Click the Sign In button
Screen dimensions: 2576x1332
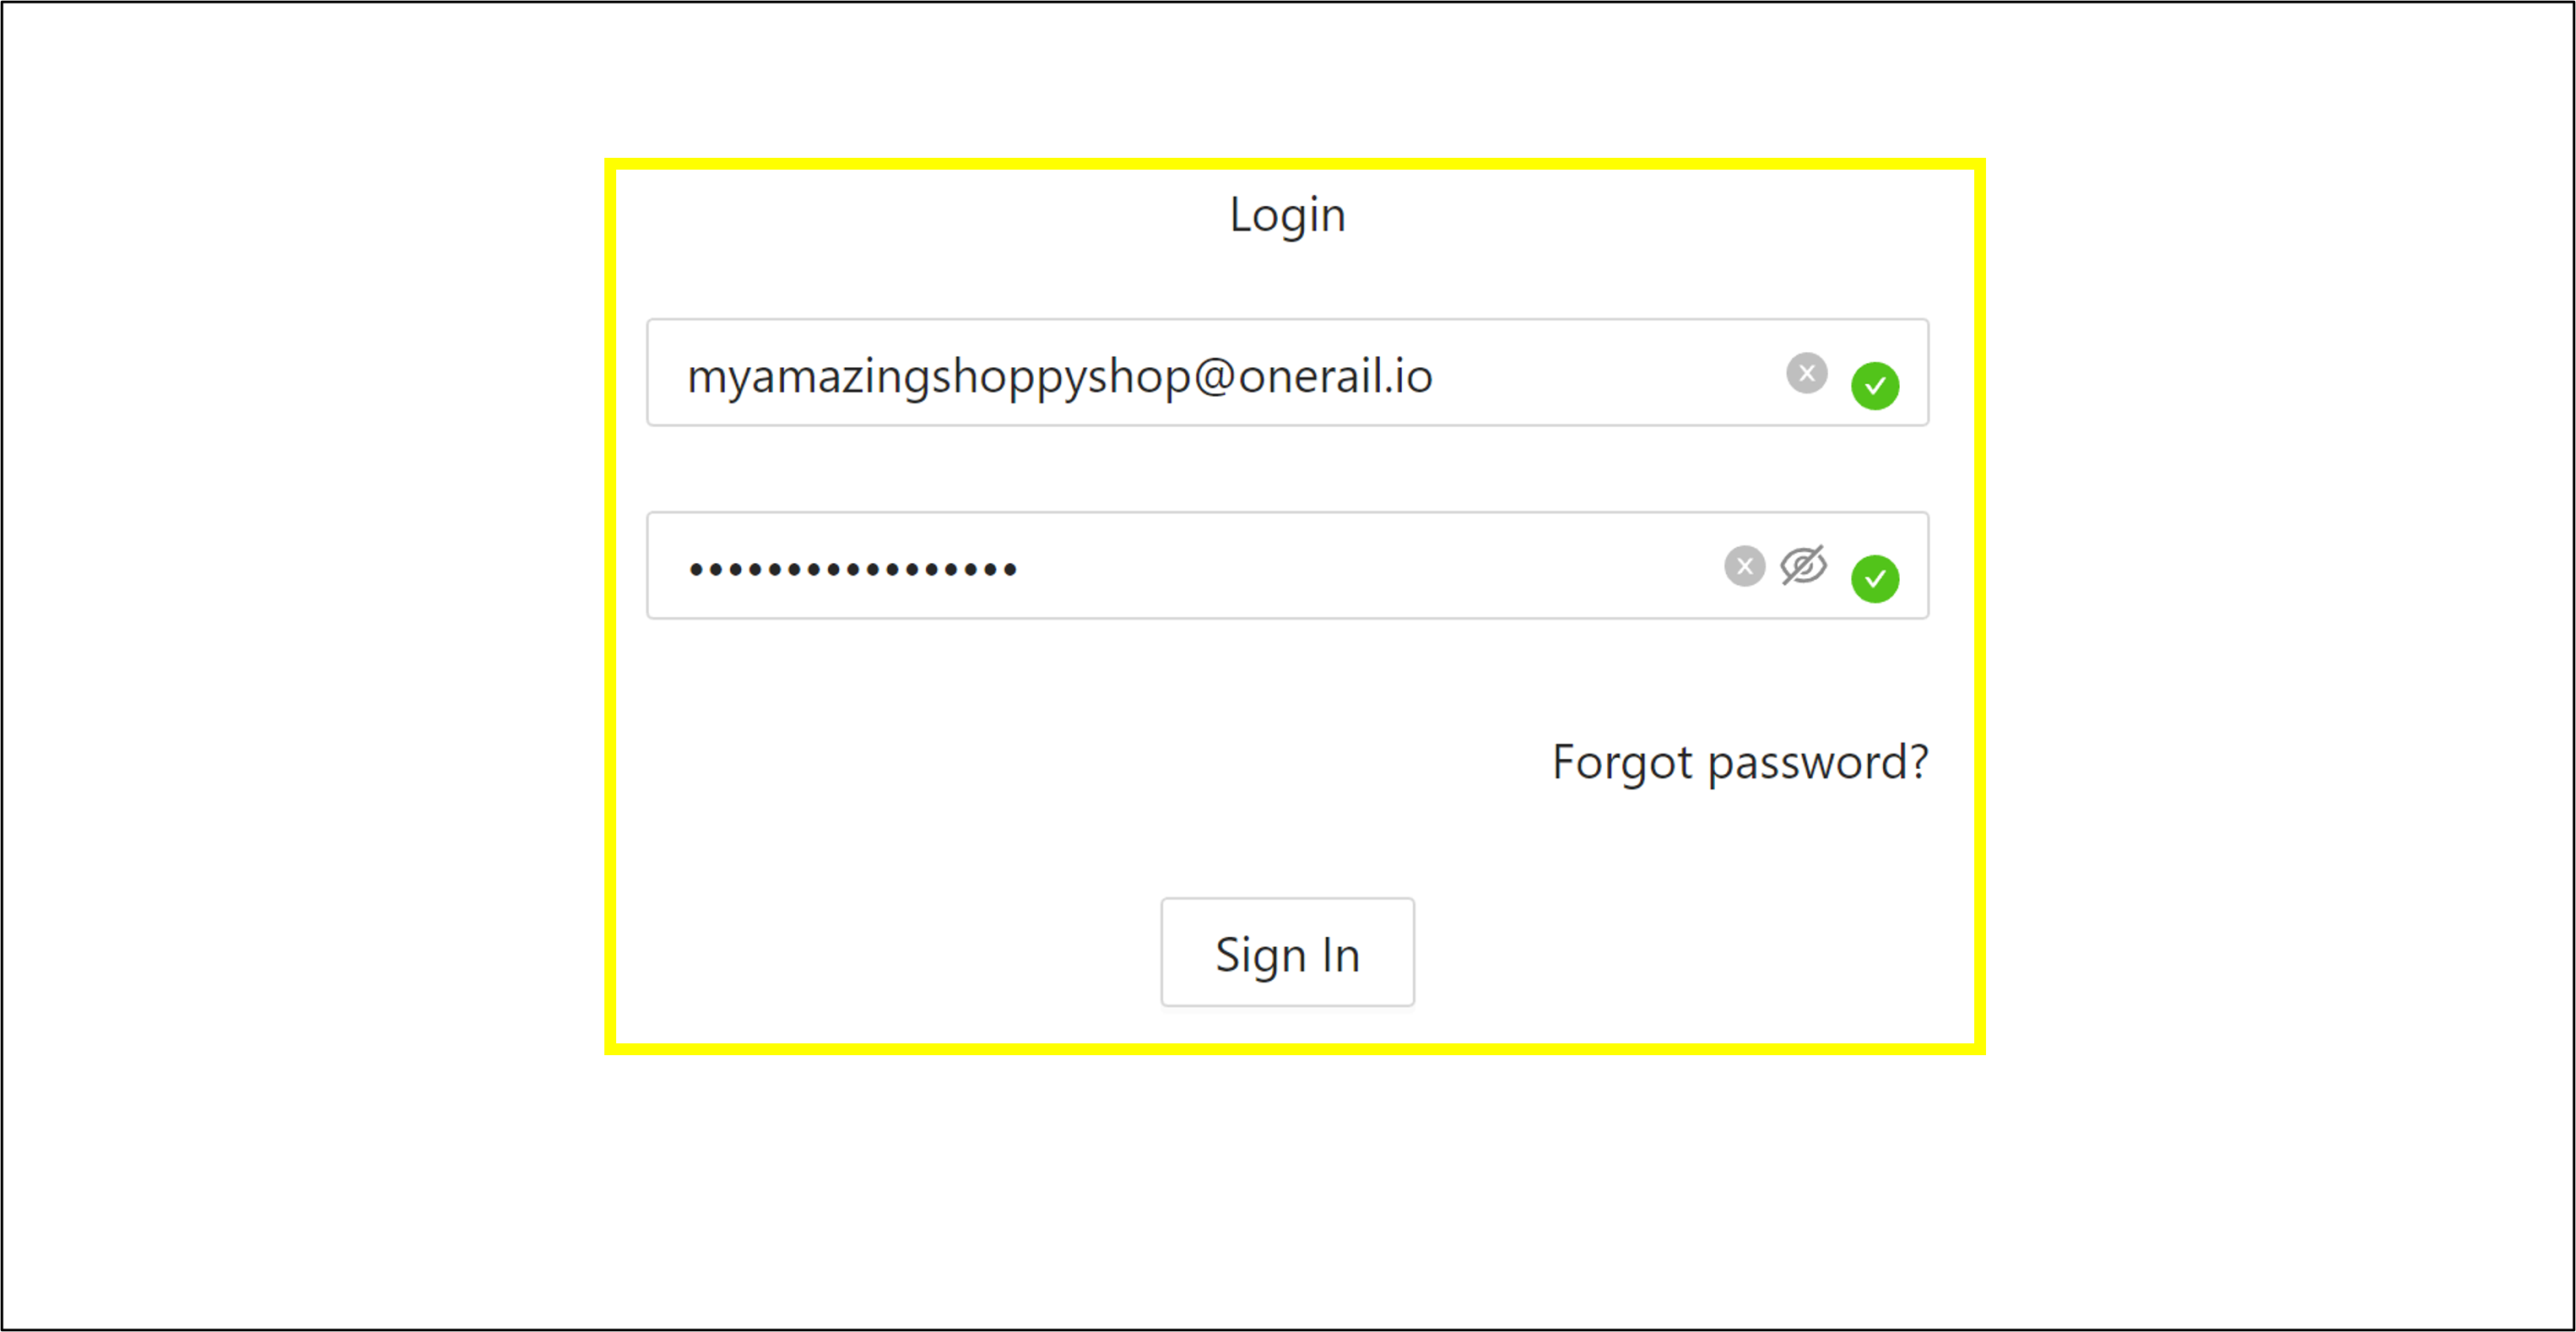click(x=1287, y=952)
